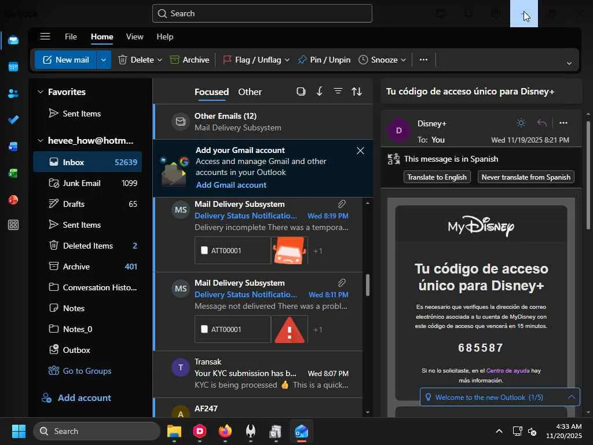Toggle the hamburger navigation pane button
The height and width of the screenshot is (445, 593).
(45, 37)
